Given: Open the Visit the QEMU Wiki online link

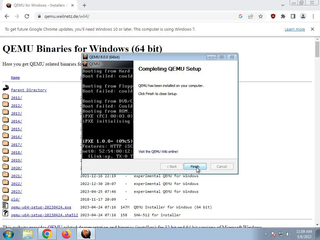Looking at the screenshot, I should point(158,152).
